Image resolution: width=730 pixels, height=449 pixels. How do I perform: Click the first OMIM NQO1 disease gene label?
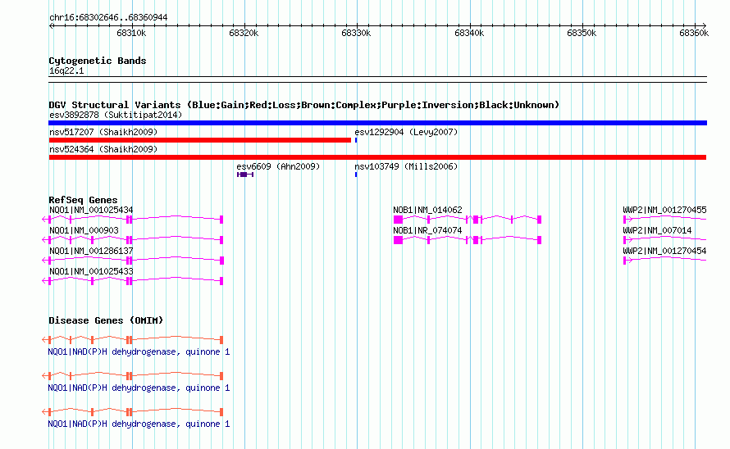click(x=139, y=351)
